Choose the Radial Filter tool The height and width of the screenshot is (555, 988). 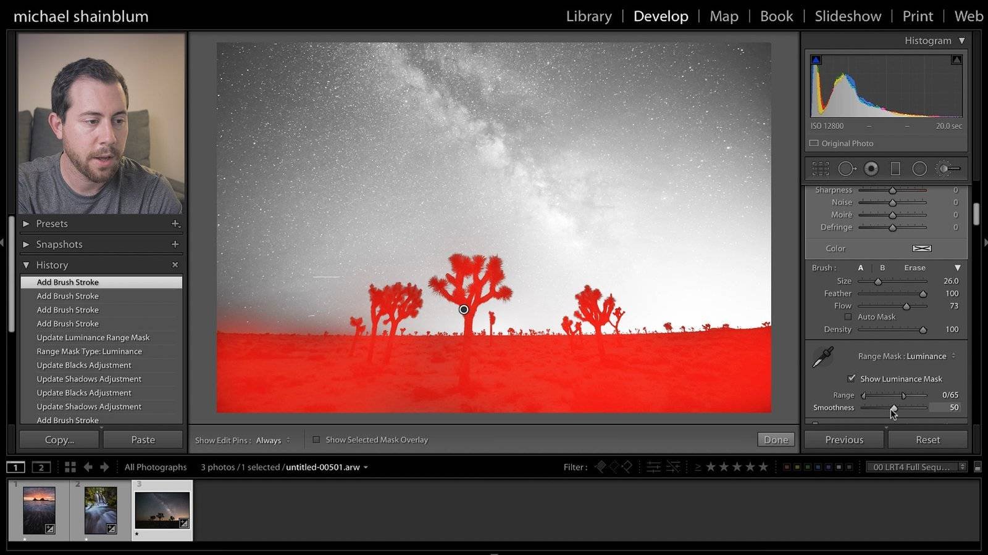click(x=919, y=168)
